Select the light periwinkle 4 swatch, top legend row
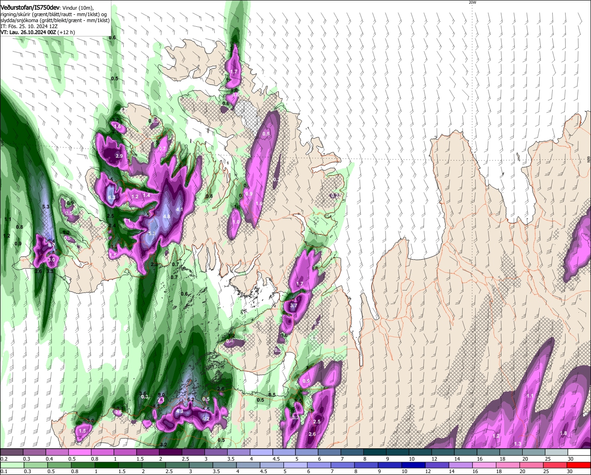Screen dimensions: 591x475 (x=261, y=452)
